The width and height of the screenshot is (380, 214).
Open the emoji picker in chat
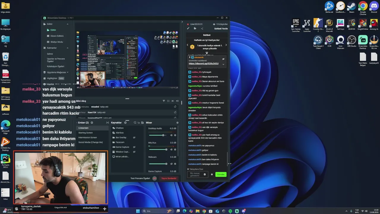coord(205,174)
